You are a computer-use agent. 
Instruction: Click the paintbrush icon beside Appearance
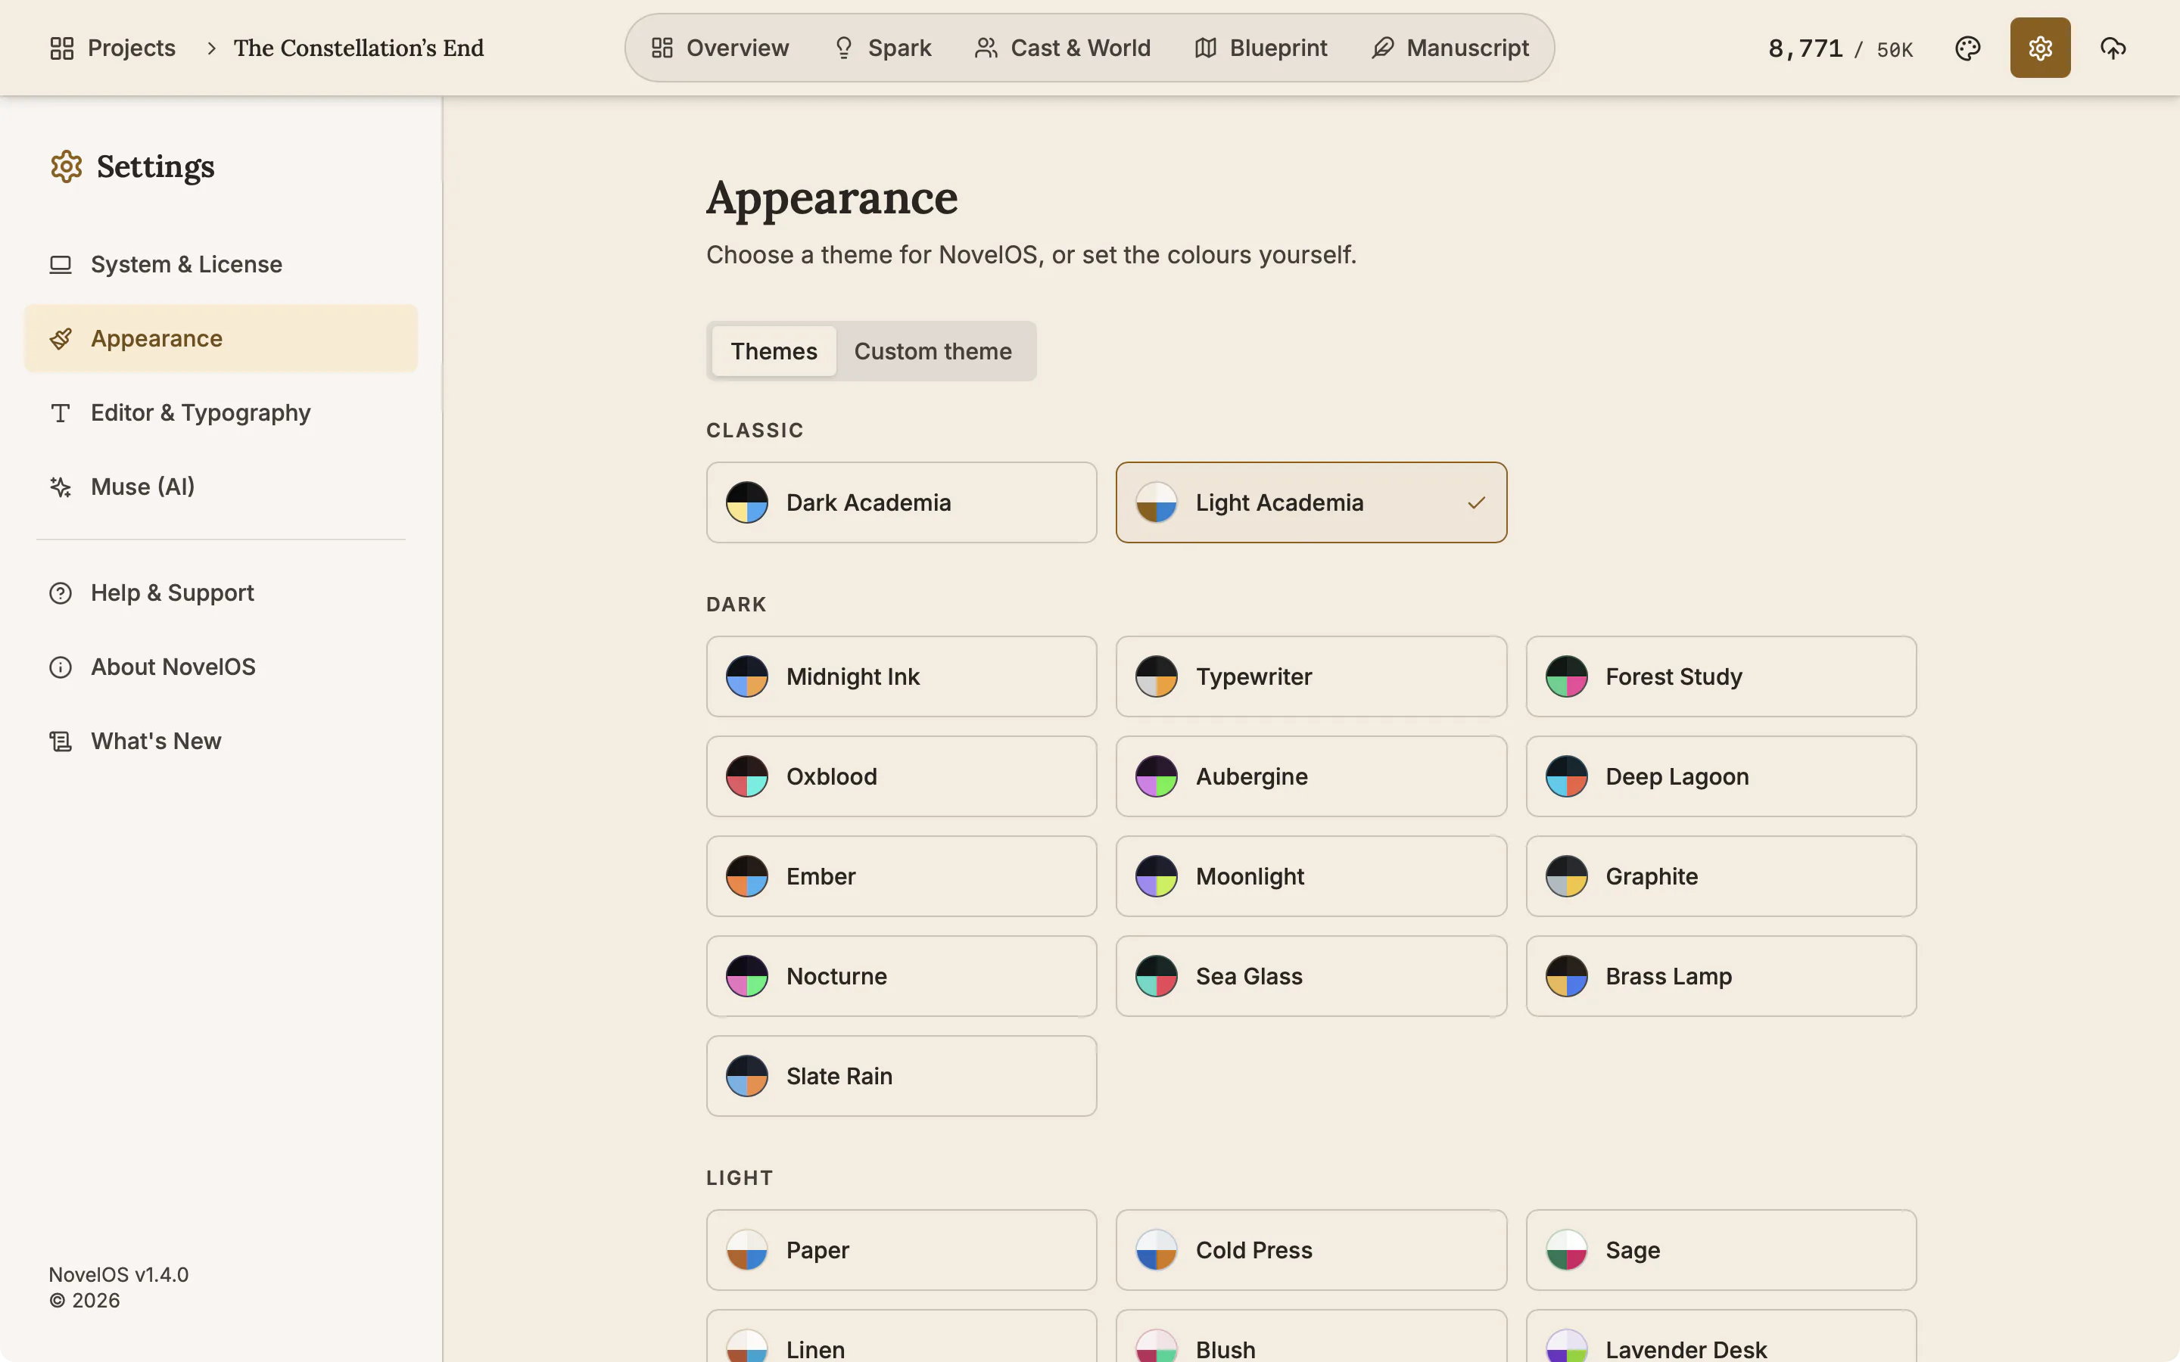[61, 339]
